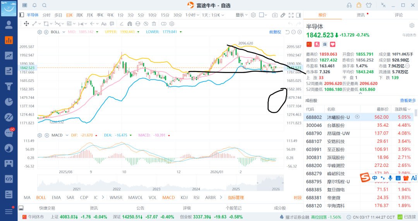Viewport: 418px width, 221px height.
Task: Open the stock screener funnel icon
Action: coord(9,86)
